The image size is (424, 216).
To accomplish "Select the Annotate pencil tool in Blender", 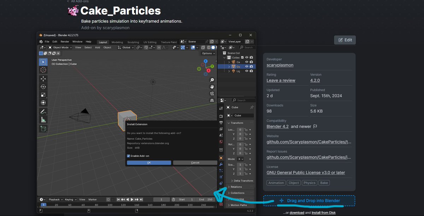I will click(43, 112).
